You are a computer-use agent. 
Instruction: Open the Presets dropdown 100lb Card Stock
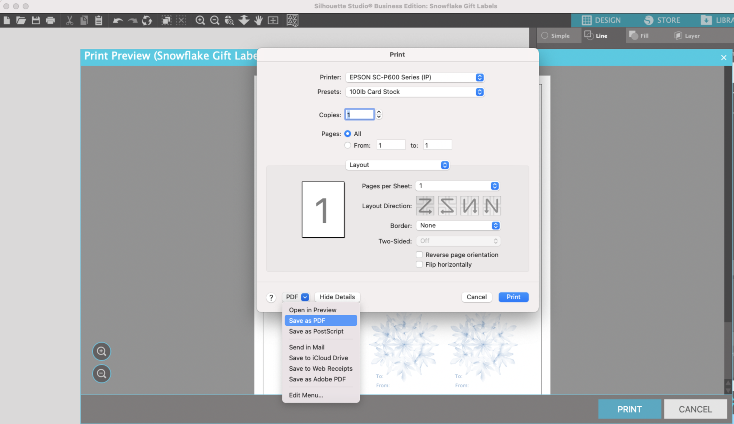point(415,92)
